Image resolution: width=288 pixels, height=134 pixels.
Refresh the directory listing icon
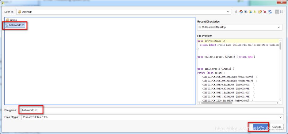pyautogui.click(x=270, y=12)
